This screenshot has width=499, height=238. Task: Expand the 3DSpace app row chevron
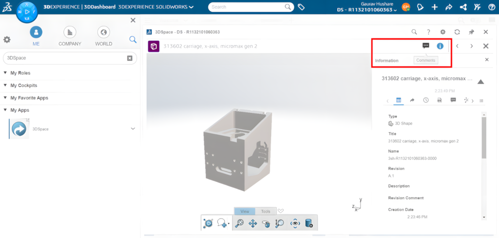tap(133, 128)
